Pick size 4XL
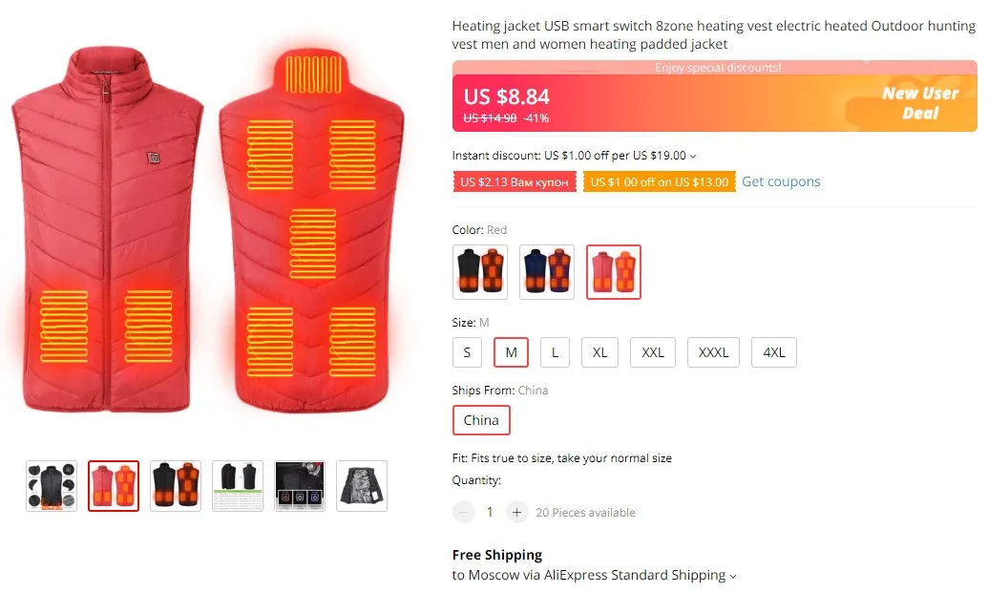Screen dimensions: 988x593 pos(774,352)
